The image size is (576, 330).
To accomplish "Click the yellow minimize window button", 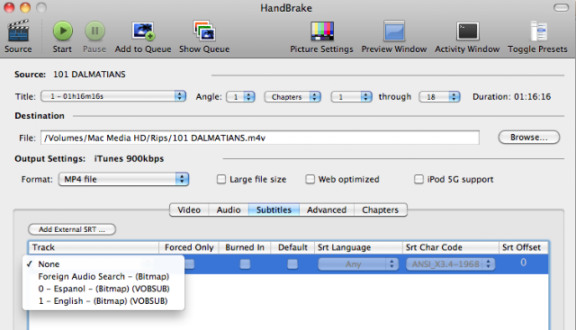I will pos(25,7).
